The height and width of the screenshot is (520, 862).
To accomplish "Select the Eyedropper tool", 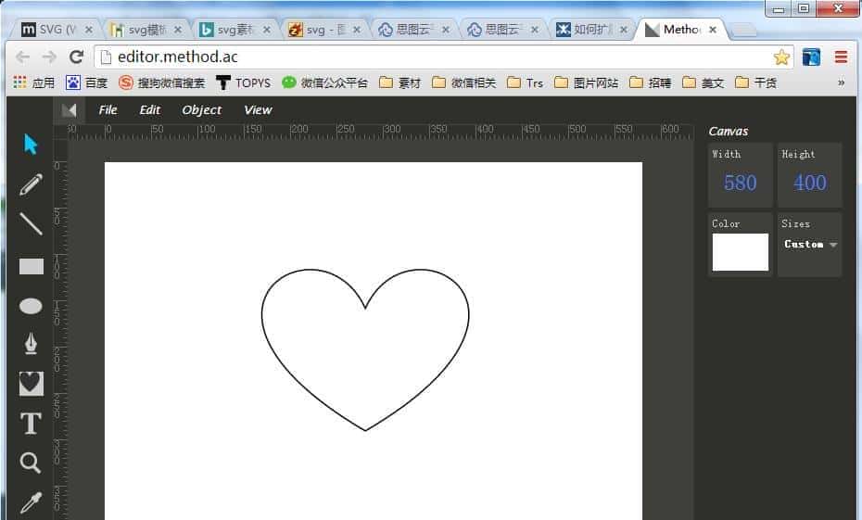I will pyautogui.click(x=31, y=502).
